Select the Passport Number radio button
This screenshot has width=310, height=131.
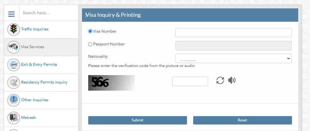point(90,44)
